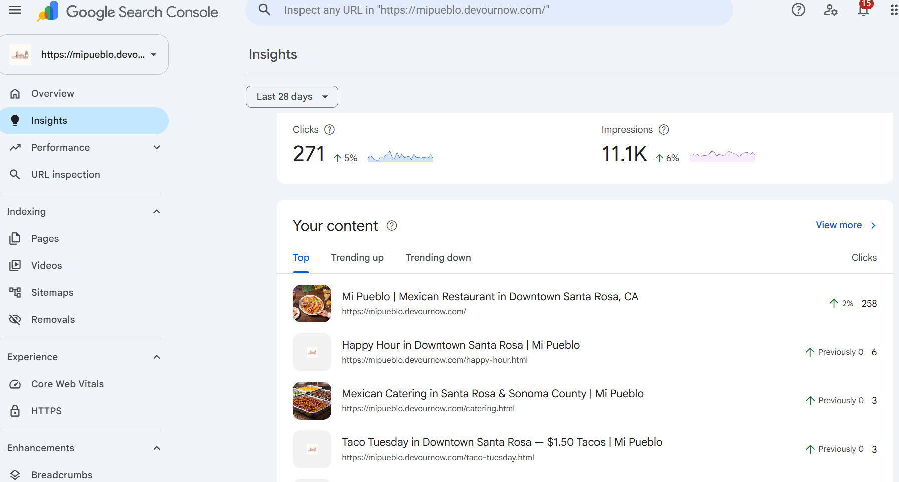Screen dimensions: 899x482
Task: Open the main hamburger menu
Action: point(15,10)
